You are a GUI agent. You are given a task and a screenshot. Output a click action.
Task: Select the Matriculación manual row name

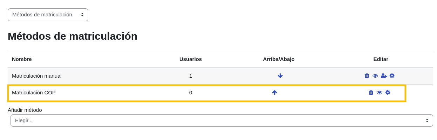[37, 76]
